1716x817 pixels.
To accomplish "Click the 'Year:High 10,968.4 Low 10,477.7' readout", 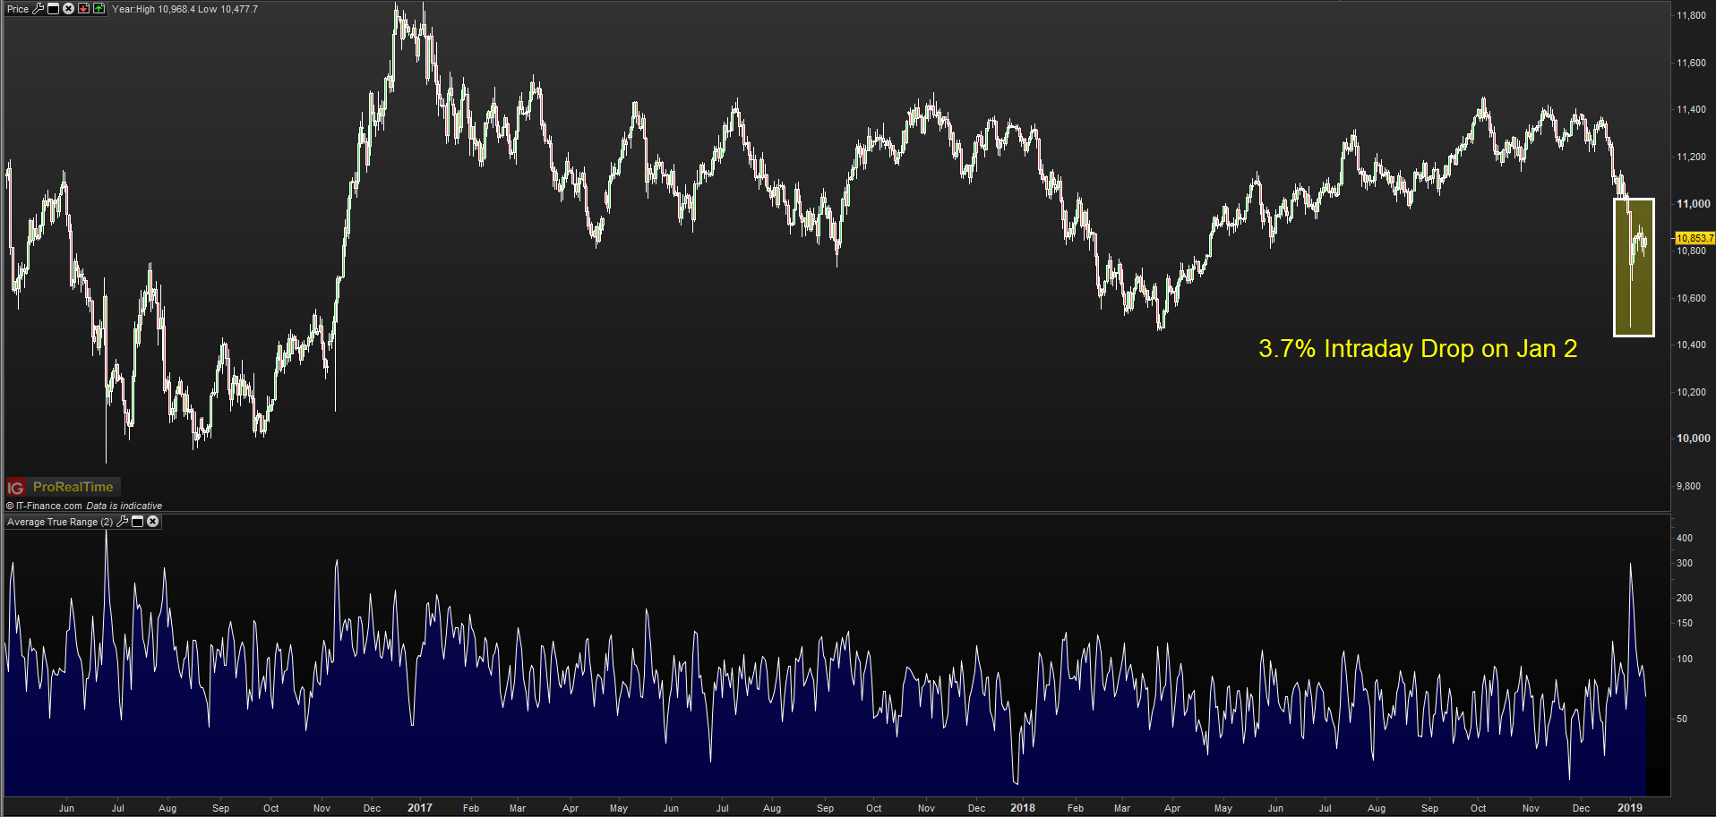I will click(184, 9).
